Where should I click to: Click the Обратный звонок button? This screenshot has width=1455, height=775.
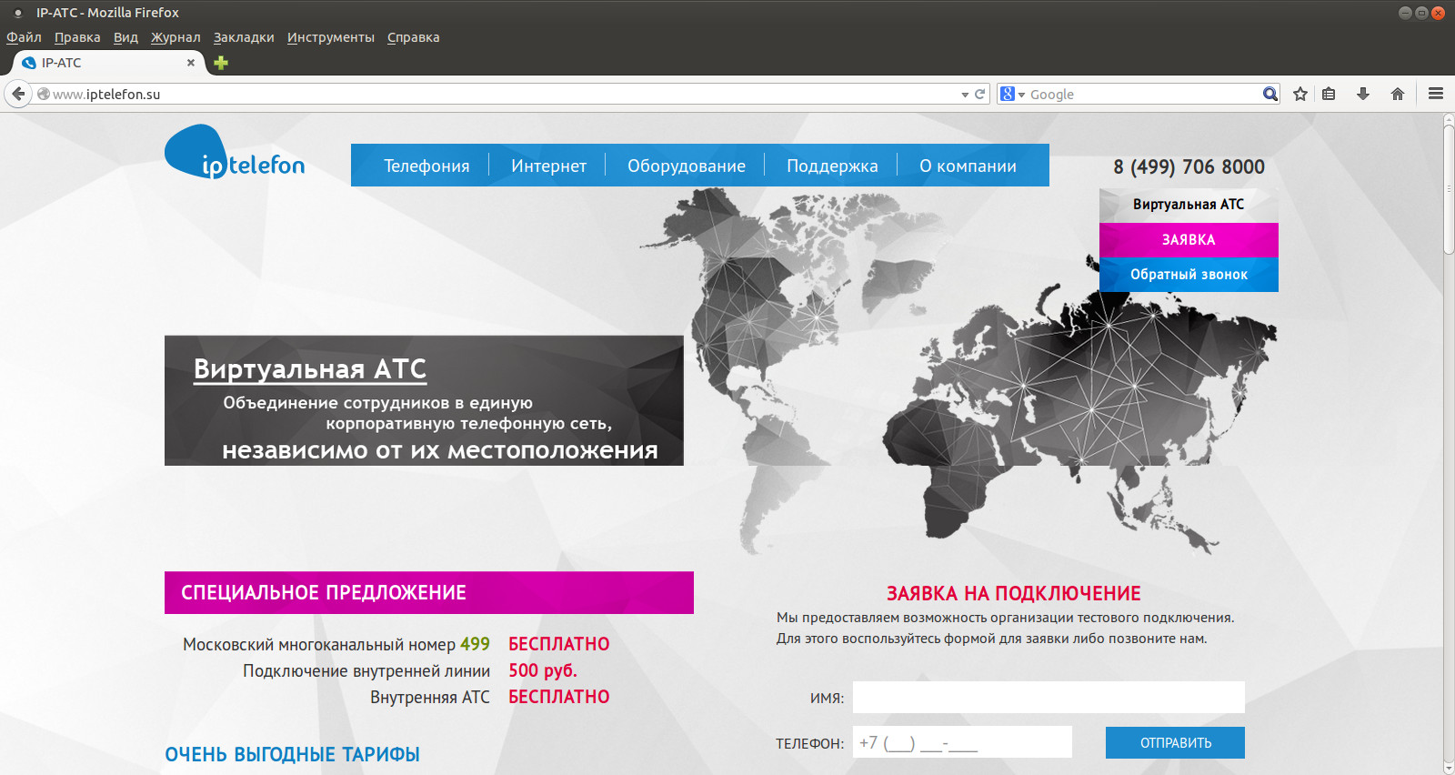1189,275
